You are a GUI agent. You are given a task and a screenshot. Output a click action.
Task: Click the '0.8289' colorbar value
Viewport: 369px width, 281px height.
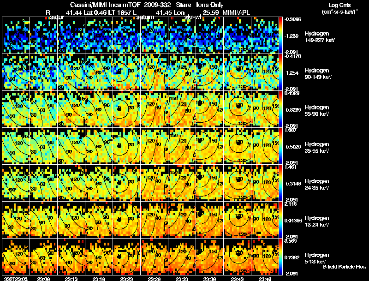tap(293, 110)
